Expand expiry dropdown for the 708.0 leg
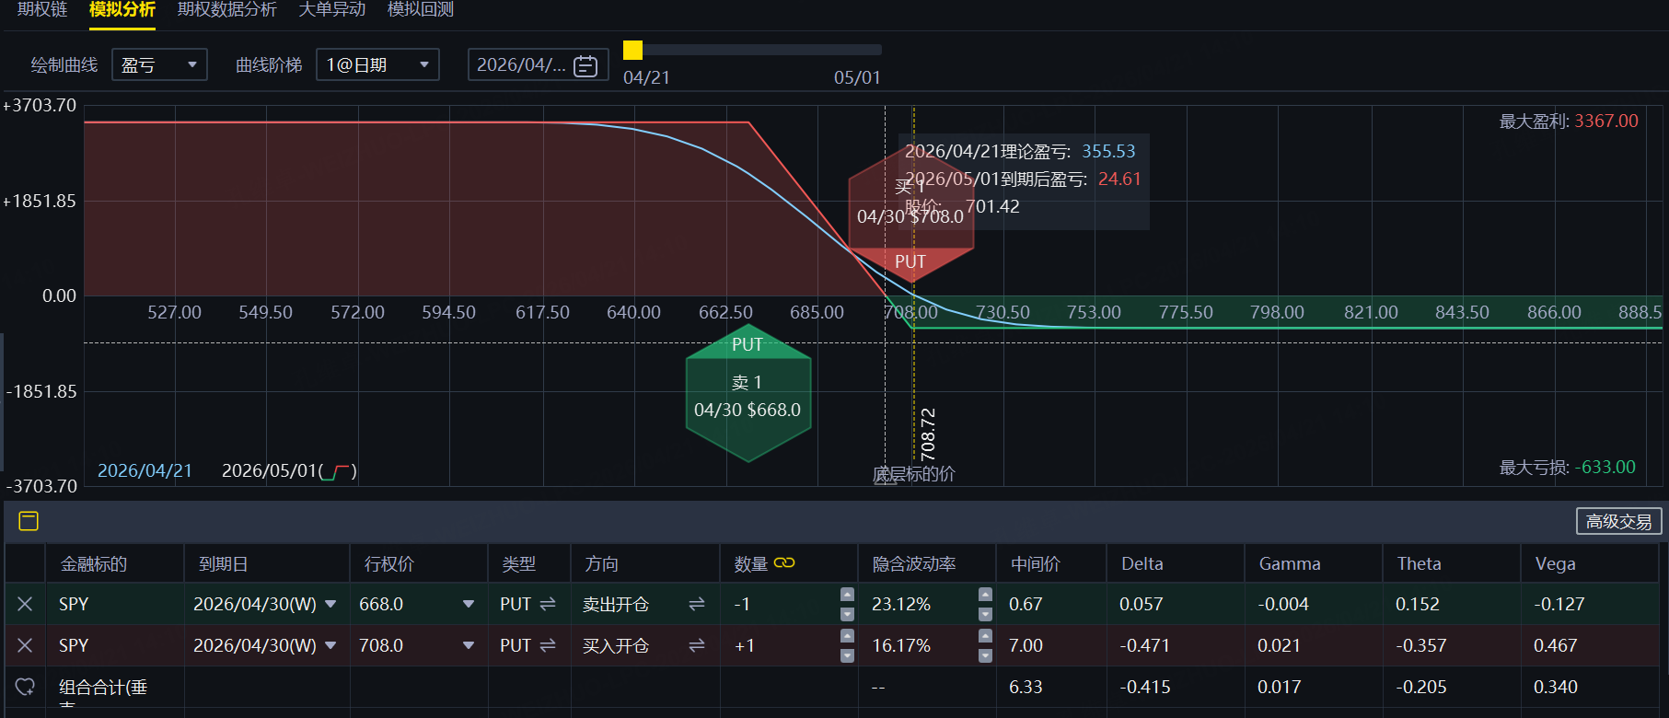 (x=330, y=645)
